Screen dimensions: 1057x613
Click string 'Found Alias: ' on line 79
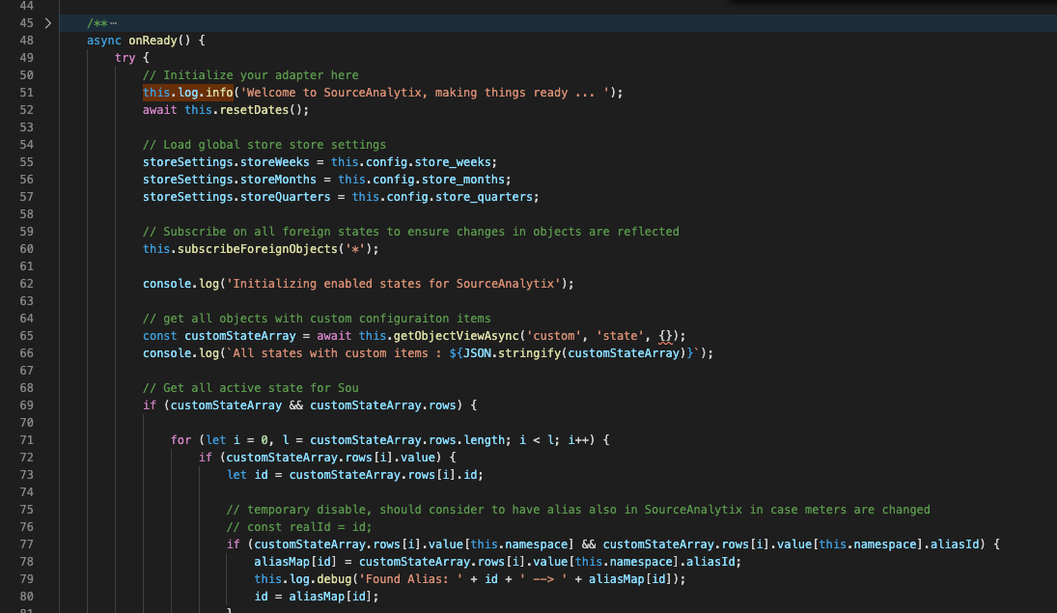[x=411, y=579]
